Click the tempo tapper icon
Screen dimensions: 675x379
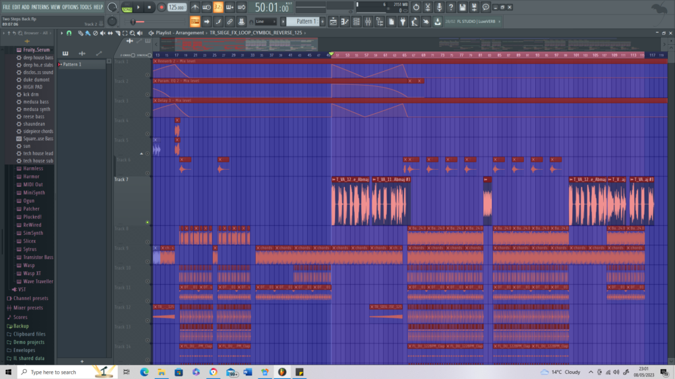[415, 22]
